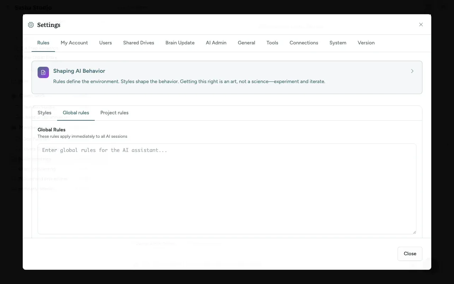The image size is (454, 284).
Task: Show the Version tab
Action: [366, 43]
